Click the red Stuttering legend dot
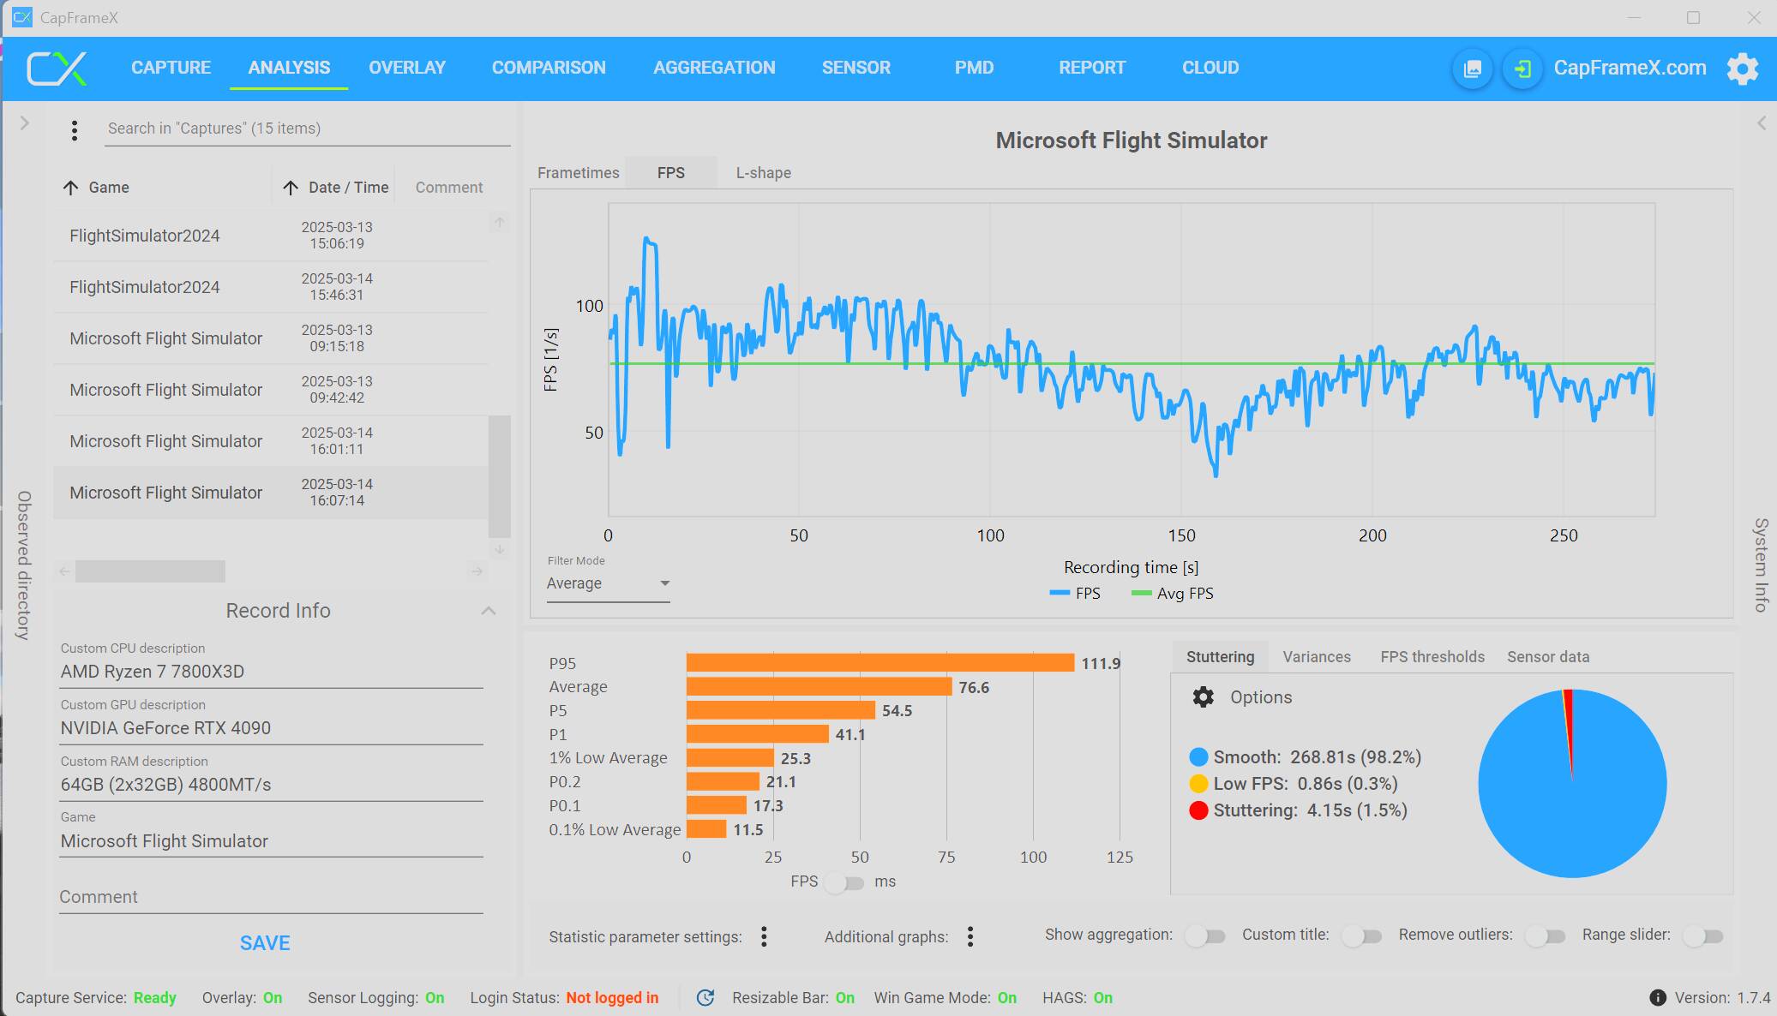This screenshot has width=1777, height=1016. 1198,810
